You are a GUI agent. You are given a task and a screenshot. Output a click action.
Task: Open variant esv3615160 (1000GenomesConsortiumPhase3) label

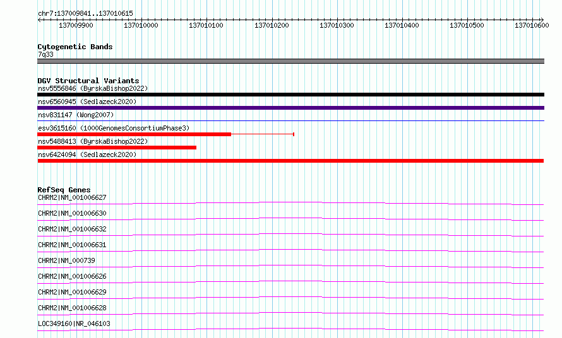click(114, 128)
